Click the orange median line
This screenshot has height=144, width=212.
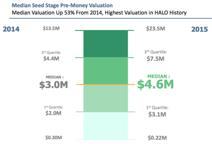coord(106,84)
